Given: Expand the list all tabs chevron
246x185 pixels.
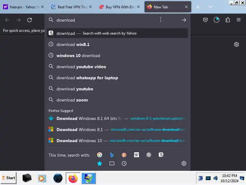Looking at the screenshot, I should [210, 7].
